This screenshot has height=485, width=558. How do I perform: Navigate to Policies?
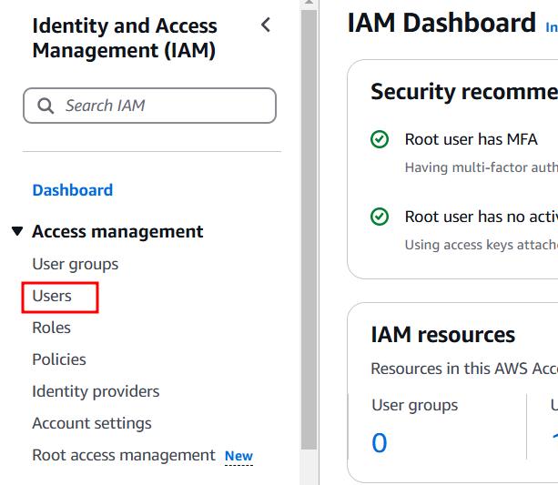(x=59, y=359)
